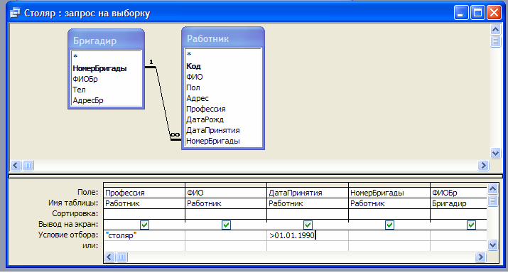Minimize the Столяр query window

pyautogui.click(x=460, y=13)
